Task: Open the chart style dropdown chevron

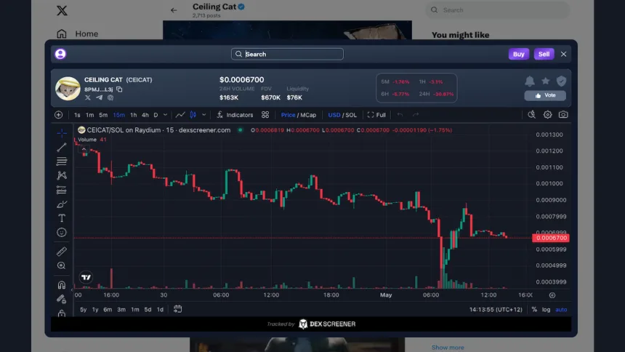Action: 203,115
